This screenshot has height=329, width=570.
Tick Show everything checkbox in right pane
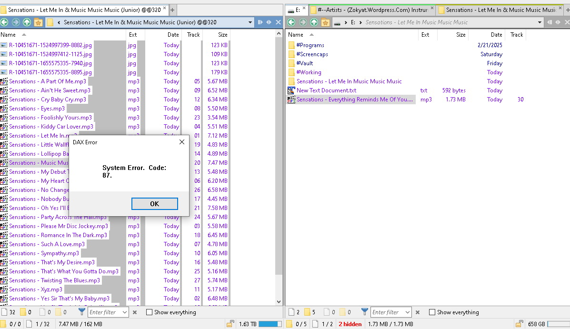click(x=432, y=312)
